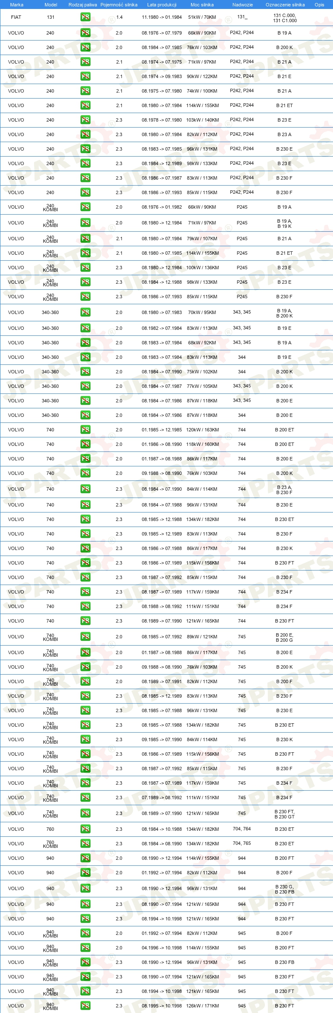Click the fuel icon in the 08.1984 -> 12.1989 row
This screenshot has width=333, height=1013.
pyautogui.click(x=85, y=163)
